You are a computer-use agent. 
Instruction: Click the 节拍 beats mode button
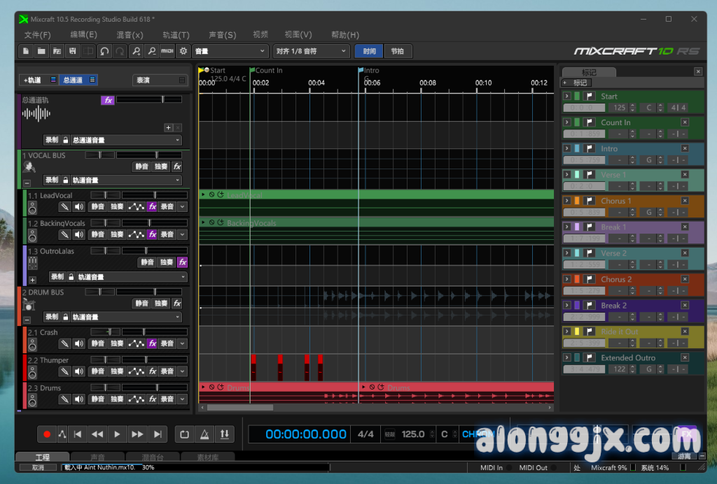point(398,51)
